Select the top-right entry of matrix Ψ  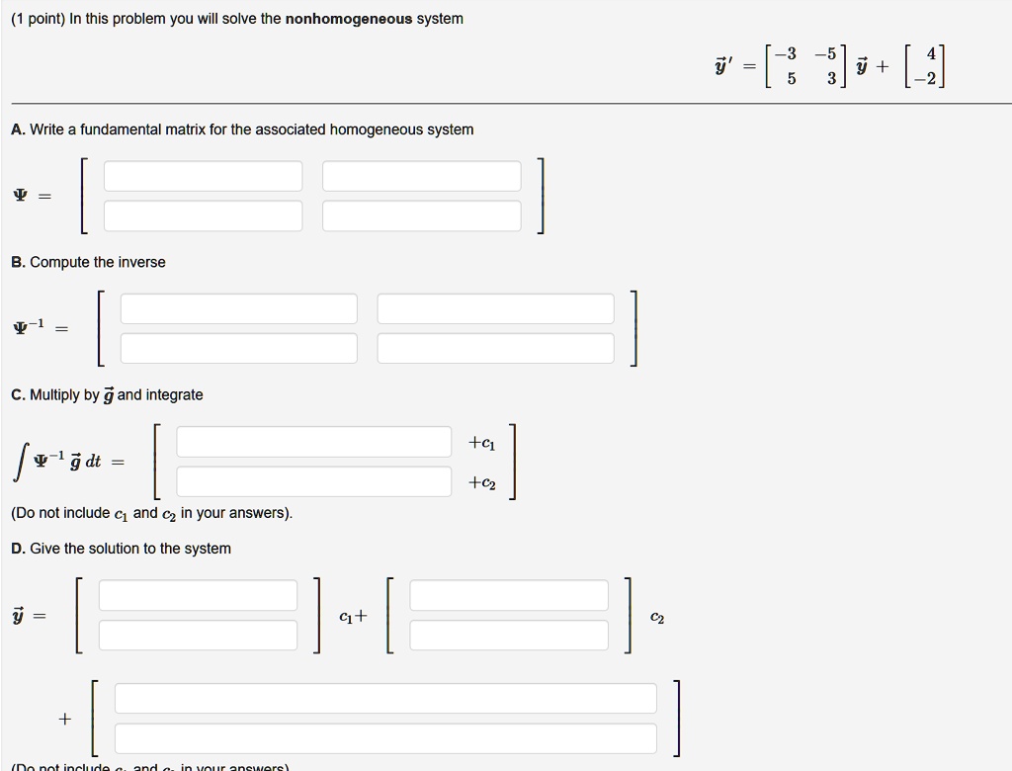click(421, 176)
